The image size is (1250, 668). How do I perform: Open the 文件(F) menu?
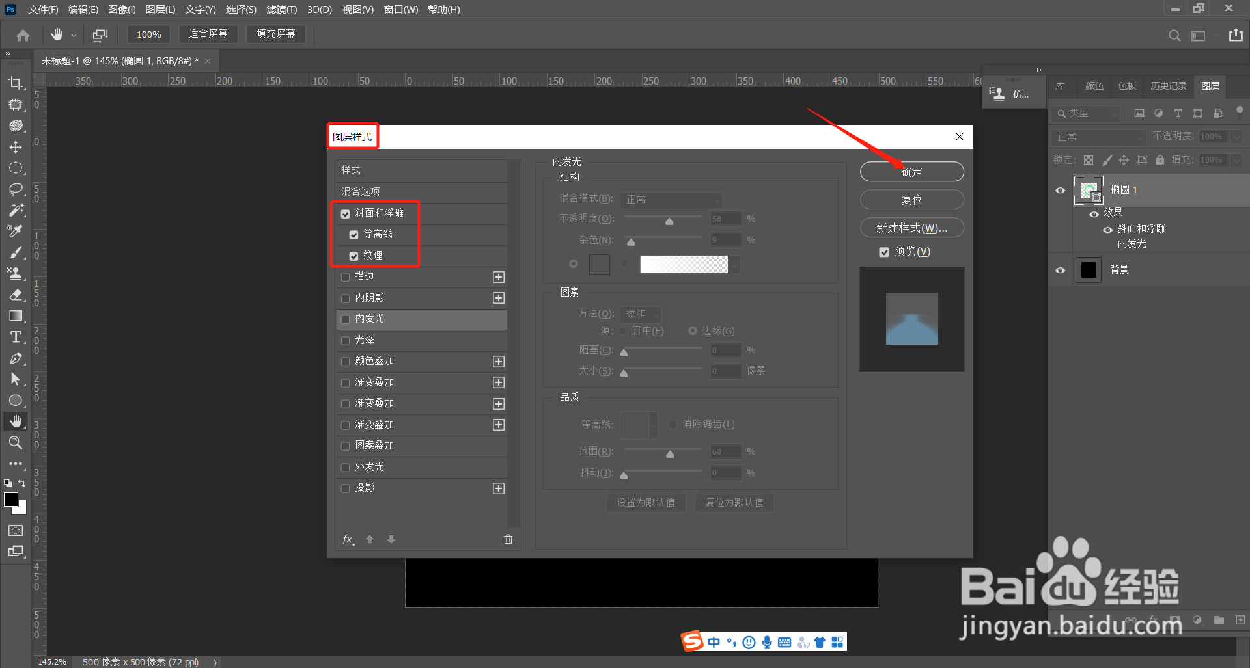pos(43,10)
